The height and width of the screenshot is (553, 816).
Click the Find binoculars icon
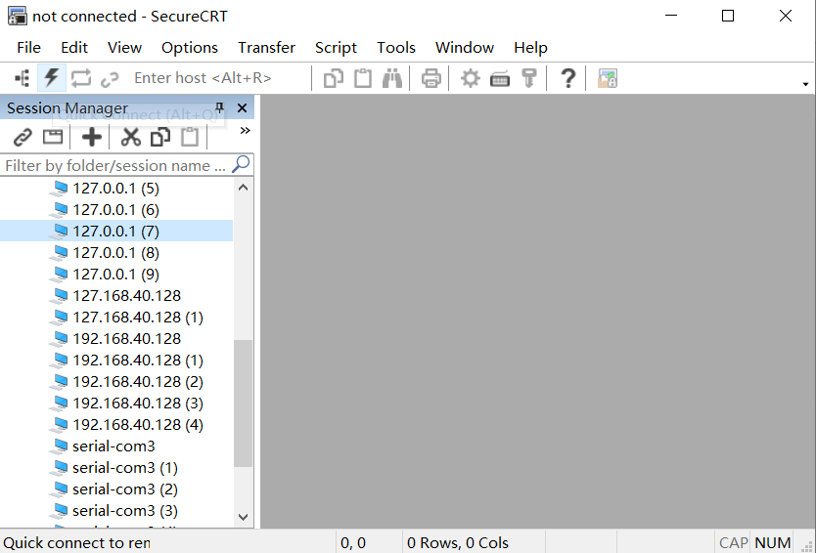point(392,78)
